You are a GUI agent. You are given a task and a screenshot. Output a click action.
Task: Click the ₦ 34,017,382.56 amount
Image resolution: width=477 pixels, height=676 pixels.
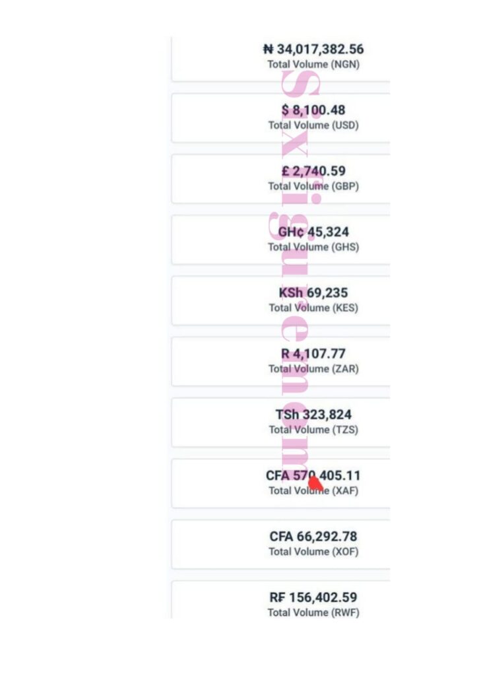(x=313, y=49)
